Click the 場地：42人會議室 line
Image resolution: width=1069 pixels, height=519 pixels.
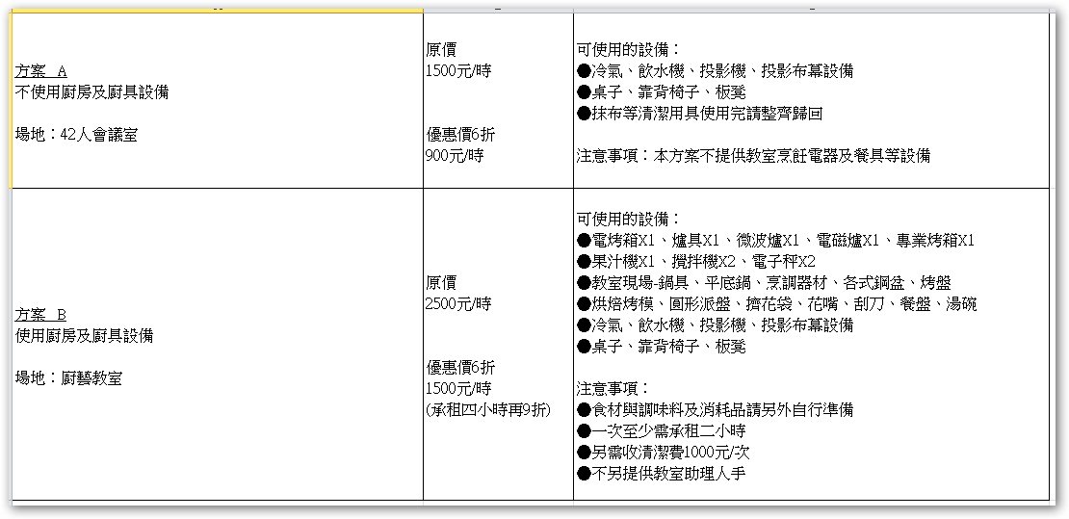[x=76, y=135]
